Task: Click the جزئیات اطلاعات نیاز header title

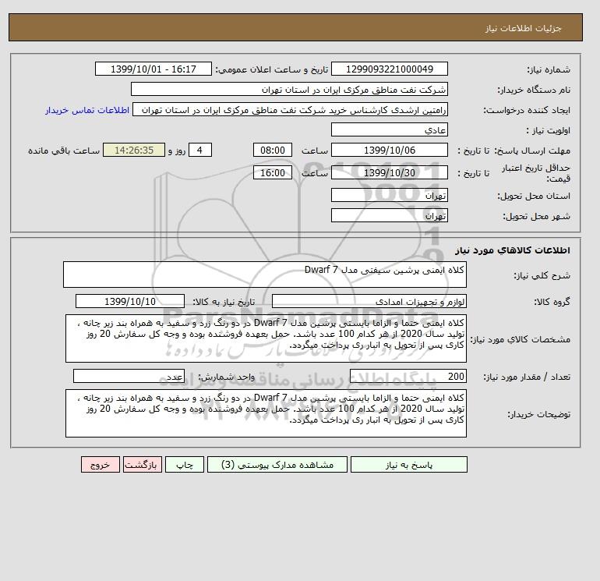Action: pos(523,28)
